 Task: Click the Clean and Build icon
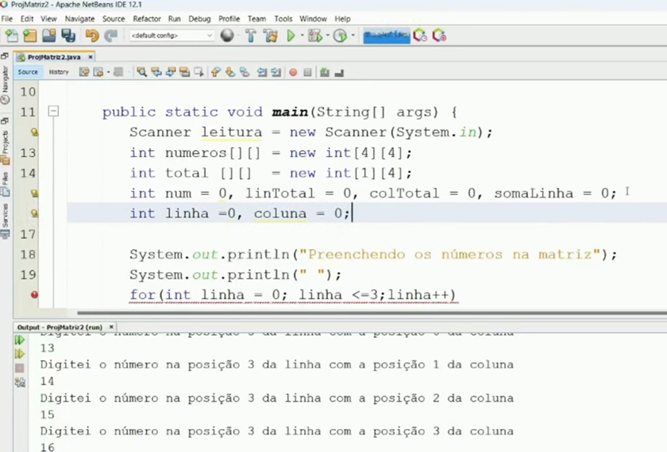click(x=271, y=36)
